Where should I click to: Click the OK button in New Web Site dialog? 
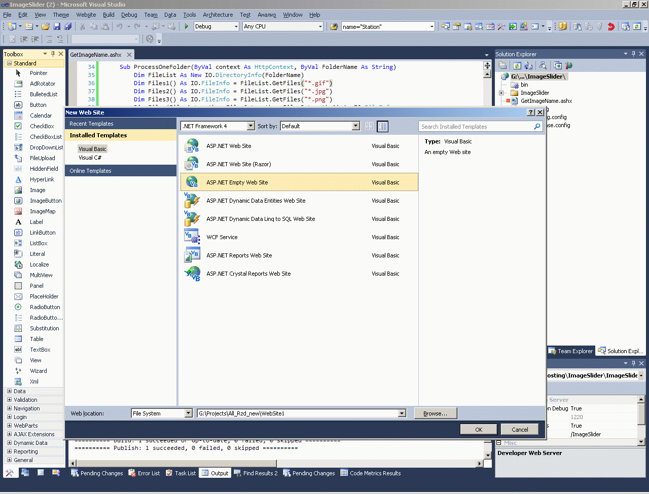coord(479,429)
